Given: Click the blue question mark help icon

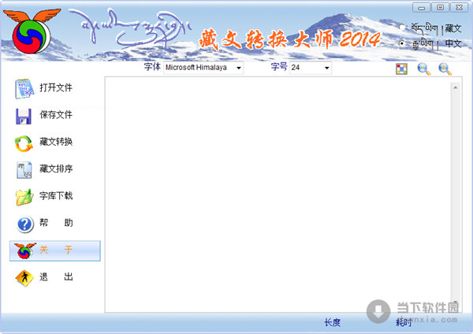Looking at the screenshot, I should click(24, 225).
